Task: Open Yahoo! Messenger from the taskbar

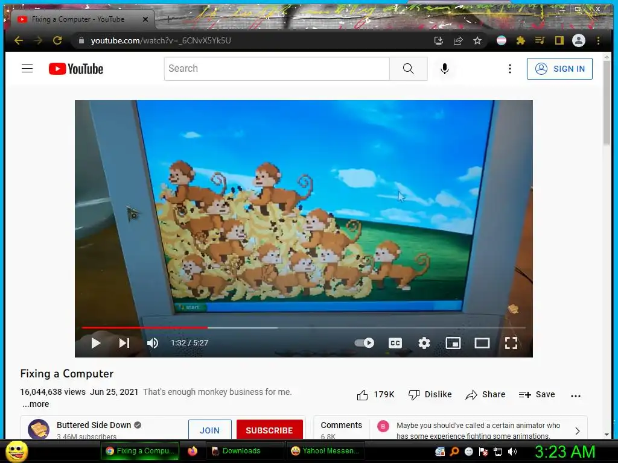Action: 325,451
